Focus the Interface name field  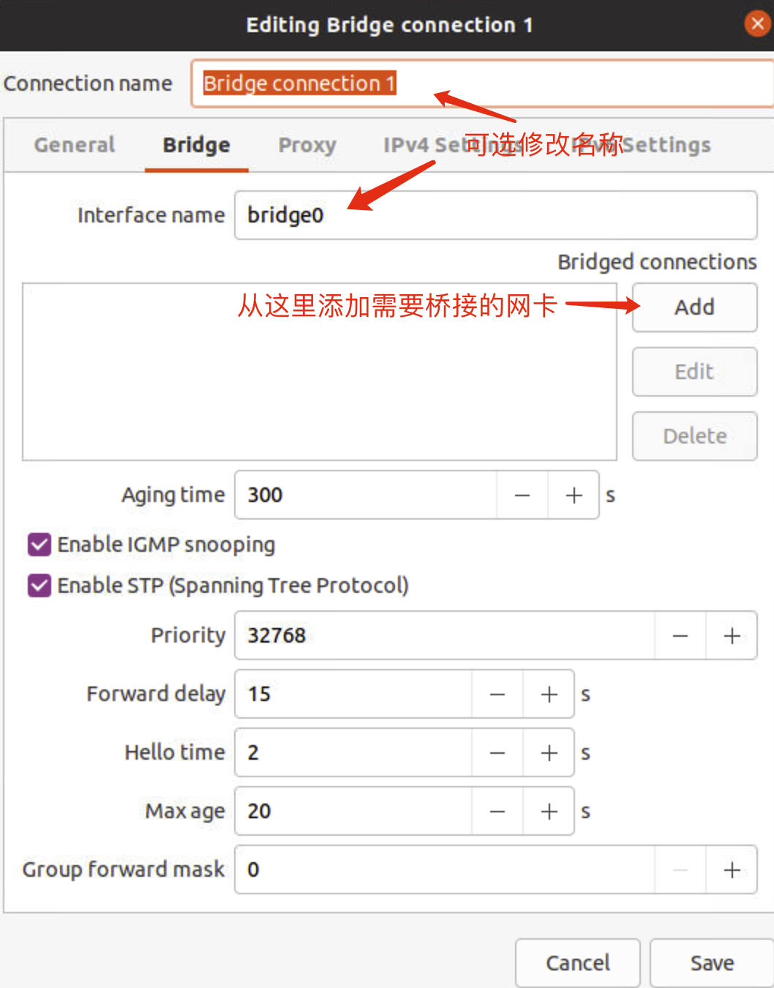pyautogui.click(x=495, y=215)
